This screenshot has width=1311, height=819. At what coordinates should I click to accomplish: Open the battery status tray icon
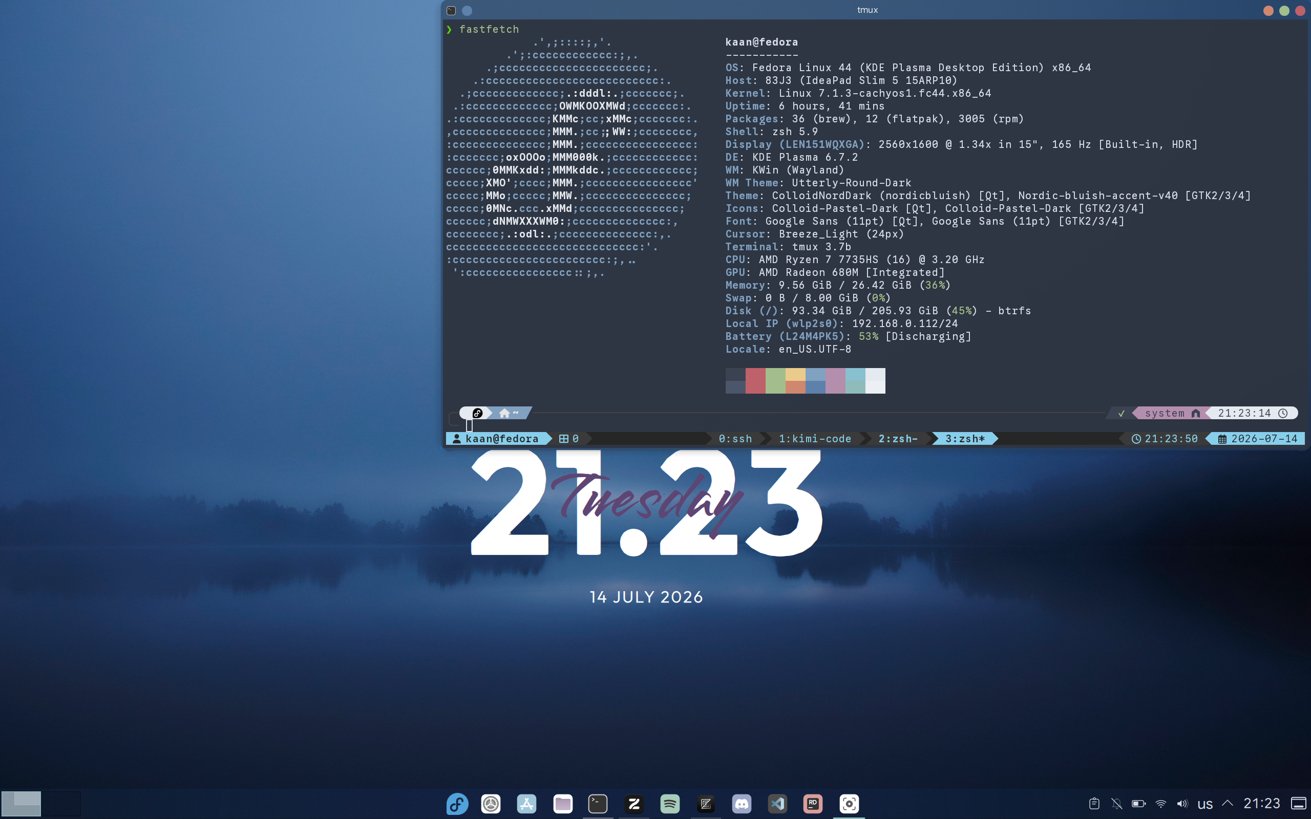click(x=1139, y=803)
